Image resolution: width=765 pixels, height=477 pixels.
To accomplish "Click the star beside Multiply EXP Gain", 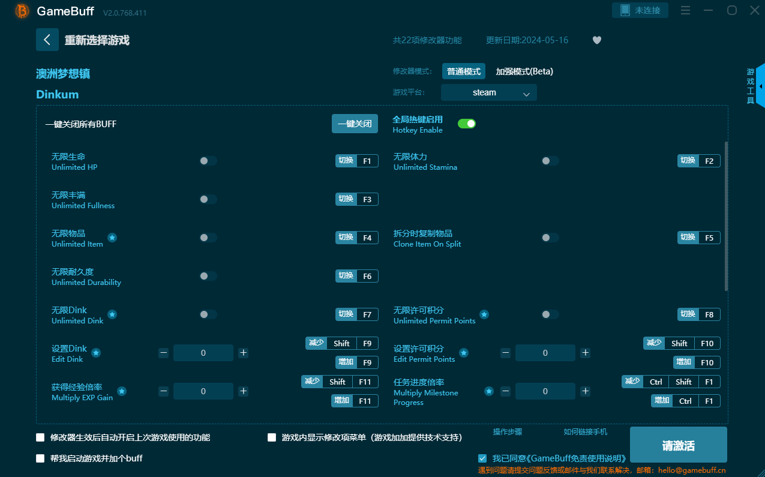I will click(122, 391).
